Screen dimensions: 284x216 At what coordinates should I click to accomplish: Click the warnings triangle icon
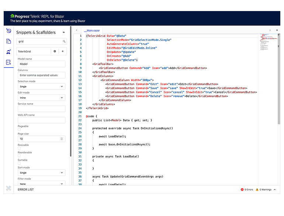257,189
